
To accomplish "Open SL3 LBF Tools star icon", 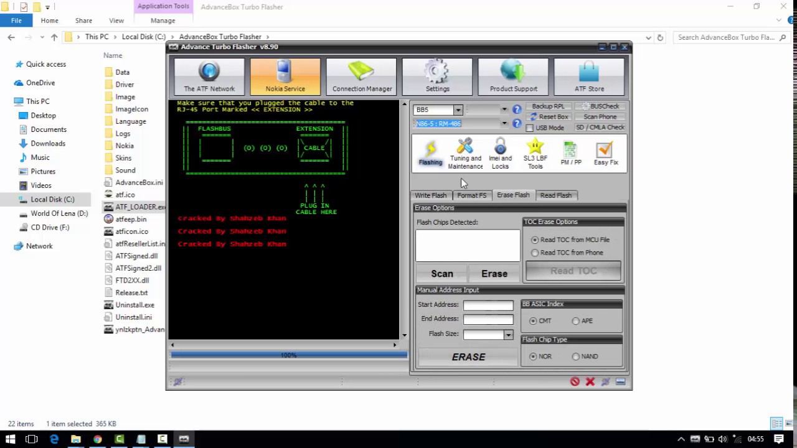I will pos(535,154).
